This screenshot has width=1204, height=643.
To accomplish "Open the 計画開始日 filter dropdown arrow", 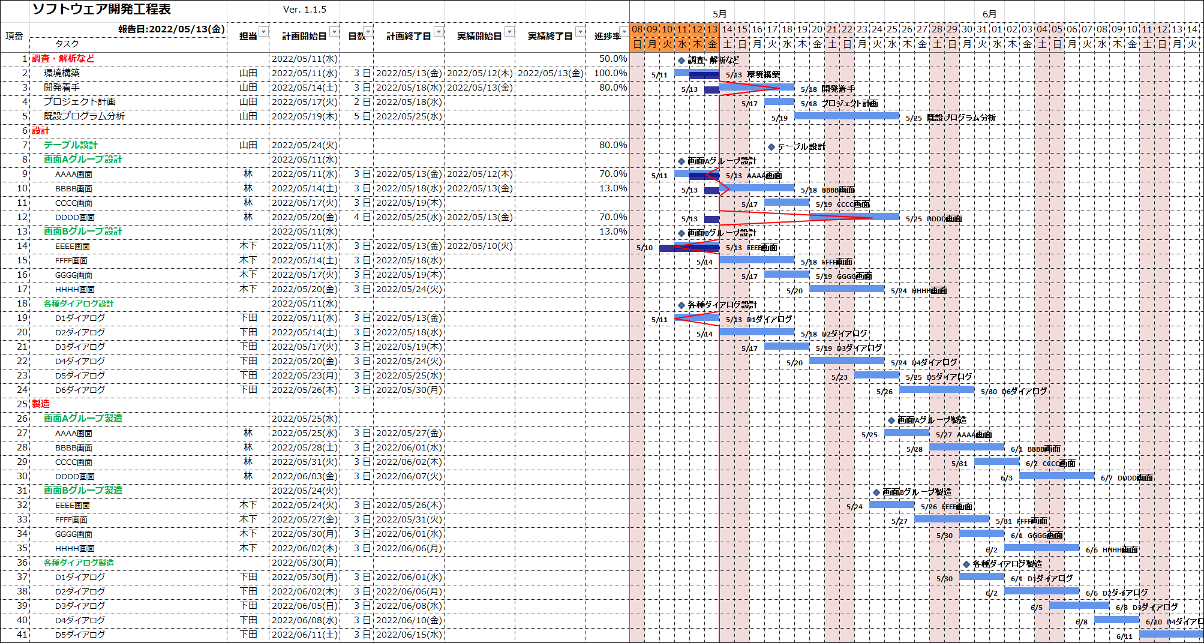I will coord(334,32).
